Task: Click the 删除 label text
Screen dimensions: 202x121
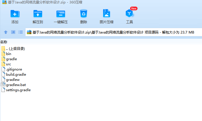Action: click(x=84, y=22)
